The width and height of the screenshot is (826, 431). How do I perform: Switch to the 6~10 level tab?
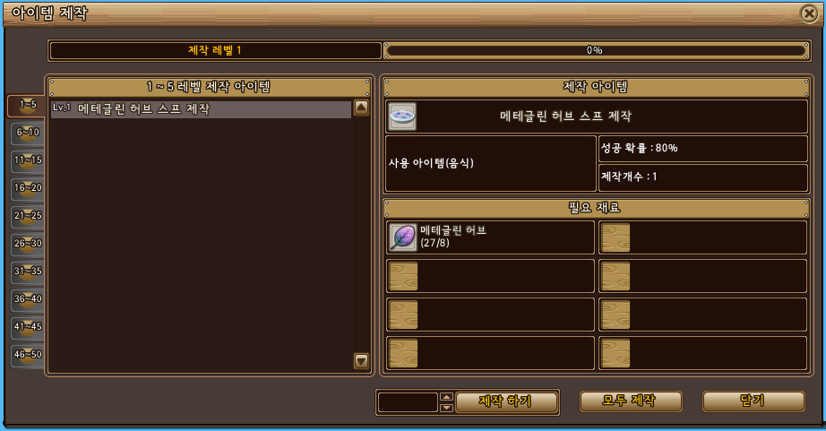(x=28, y=133)
